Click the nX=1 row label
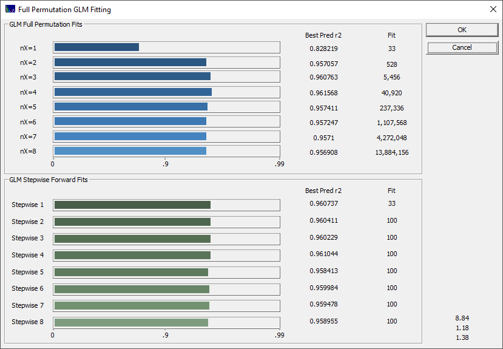 coord(29,48)
